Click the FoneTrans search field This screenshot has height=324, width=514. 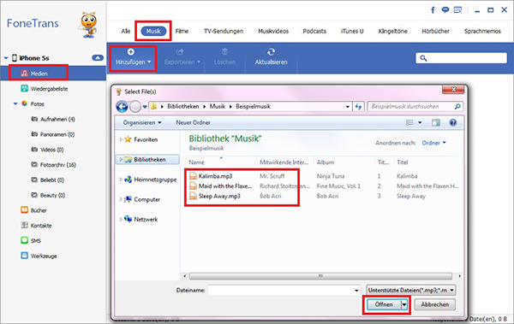click(462, 58)
